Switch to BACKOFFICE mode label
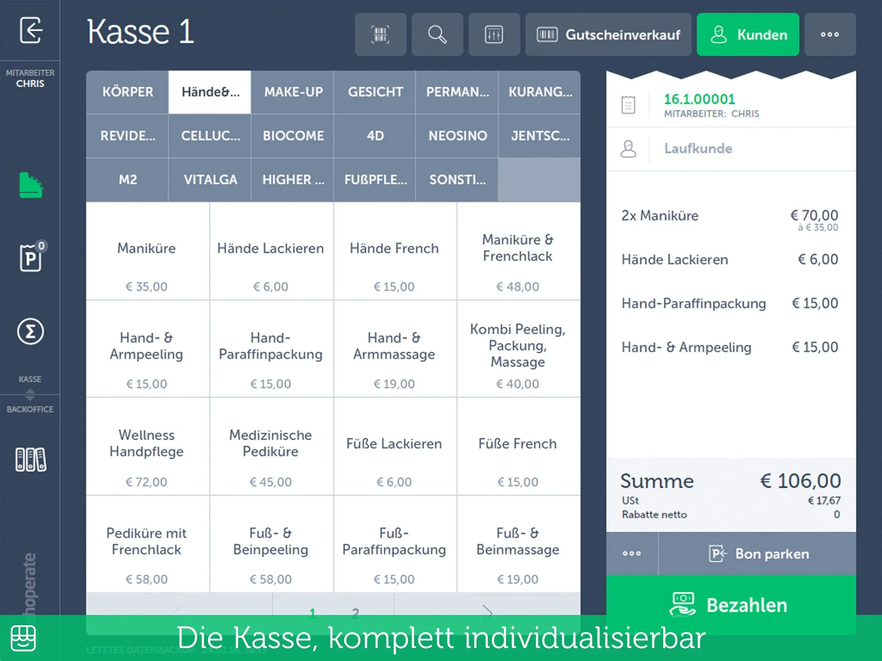 [30, 409]
